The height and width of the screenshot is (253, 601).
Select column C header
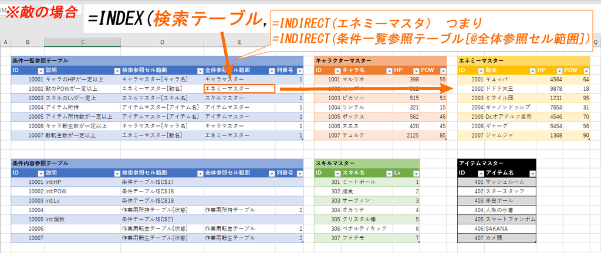(82, 42)
